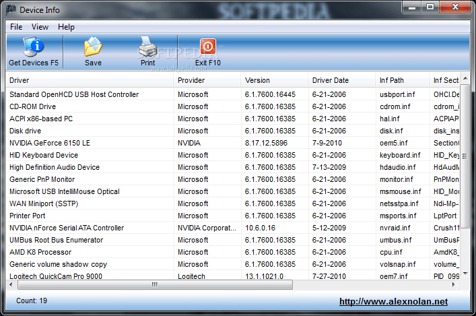Image resolution: width=476 pixels, height=316 pixels.
Task: Click the Device Info title bar icon
Action: [11, 10]
